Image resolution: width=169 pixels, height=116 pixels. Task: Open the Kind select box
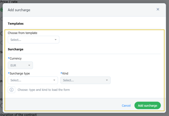tap(85, 80)
